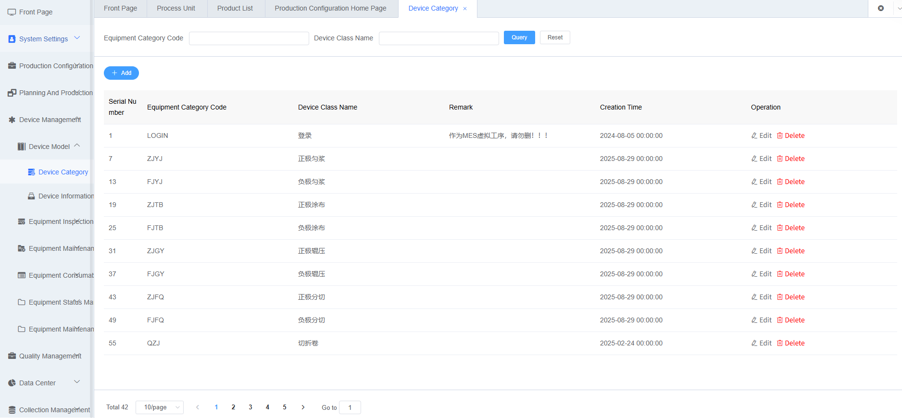
Task: Click Planning And Production sidebar icon
Action: 12,93
